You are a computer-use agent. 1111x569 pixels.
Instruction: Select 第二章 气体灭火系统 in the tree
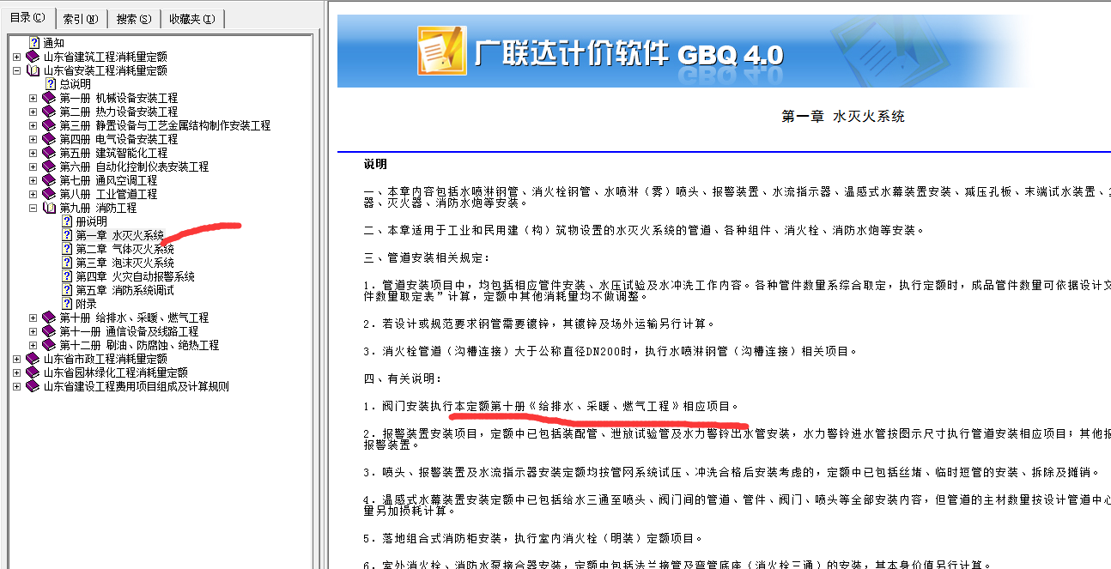(124, 249)
